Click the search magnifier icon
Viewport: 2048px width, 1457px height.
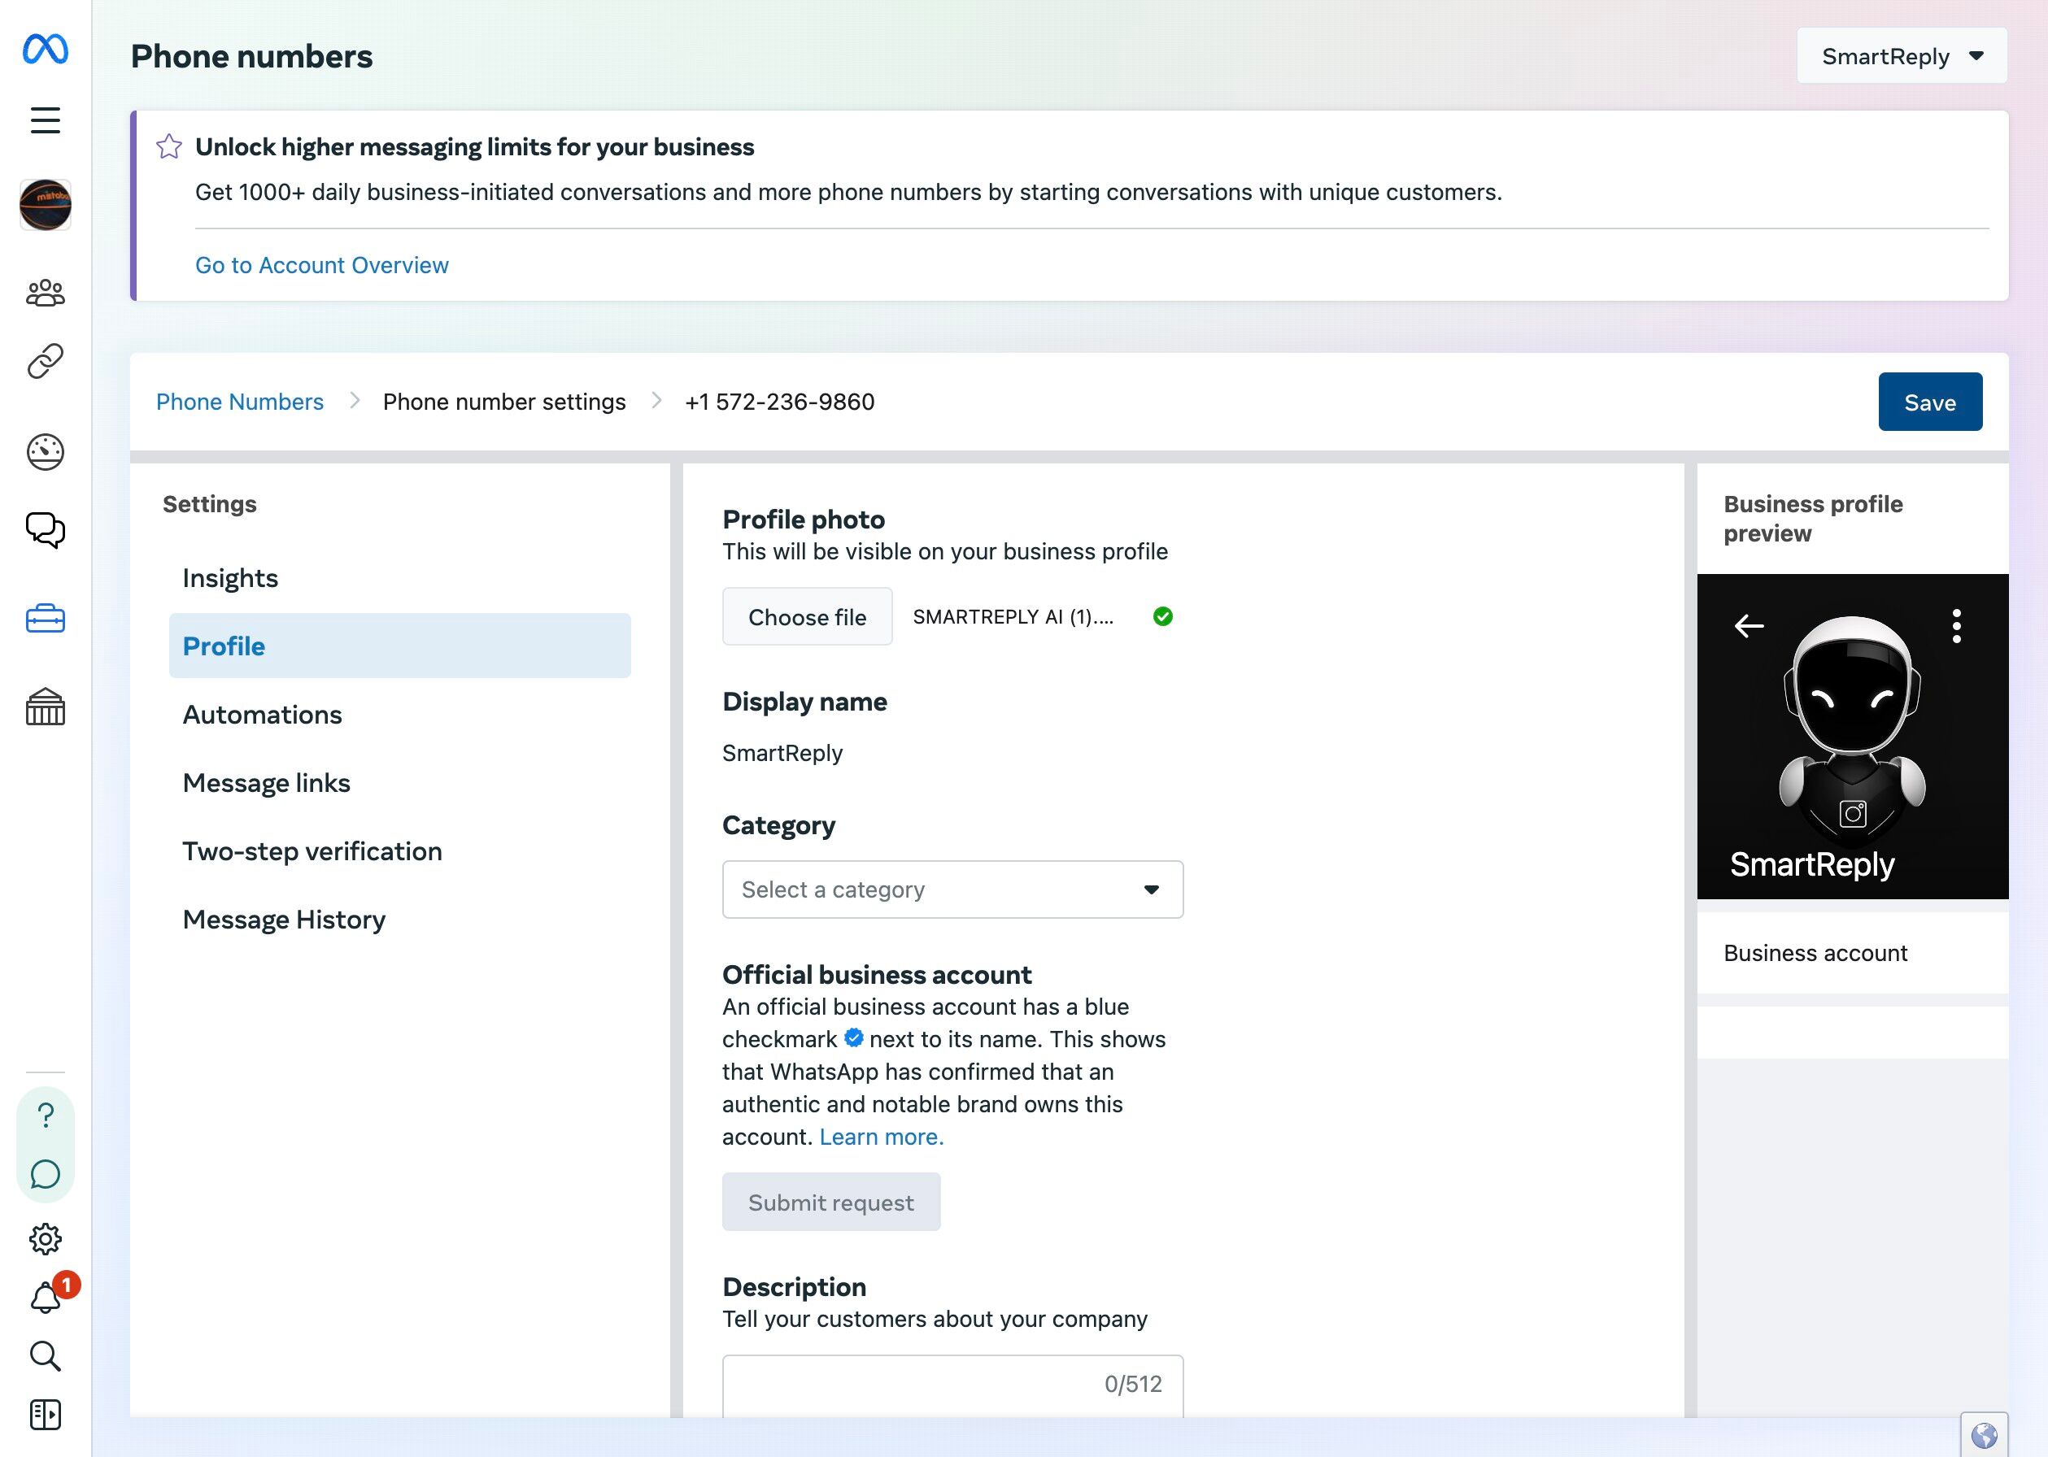[45, 1355]
